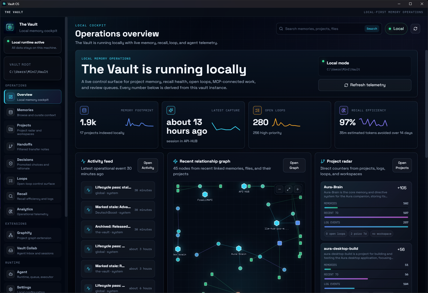Open the Archived: Released event
The width and height of the screenshot is (428, 293).
(118, 229)
